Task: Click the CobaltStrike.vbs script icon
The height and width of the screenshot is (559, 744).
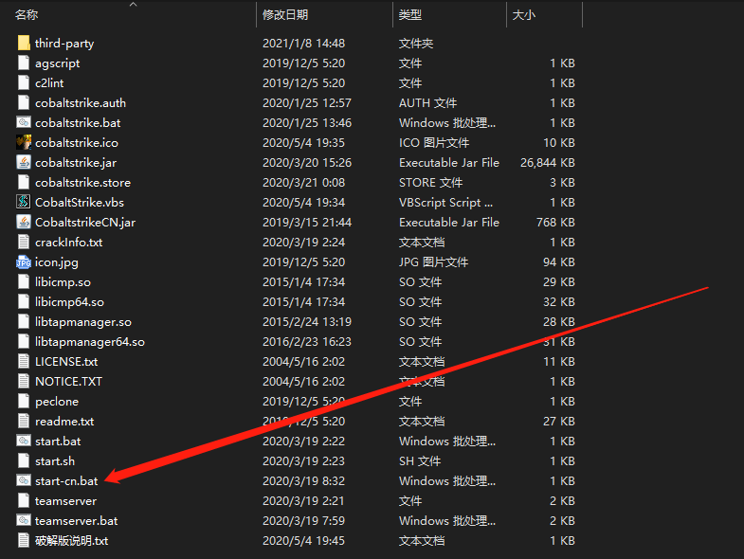Action: (x=24, y=202)
